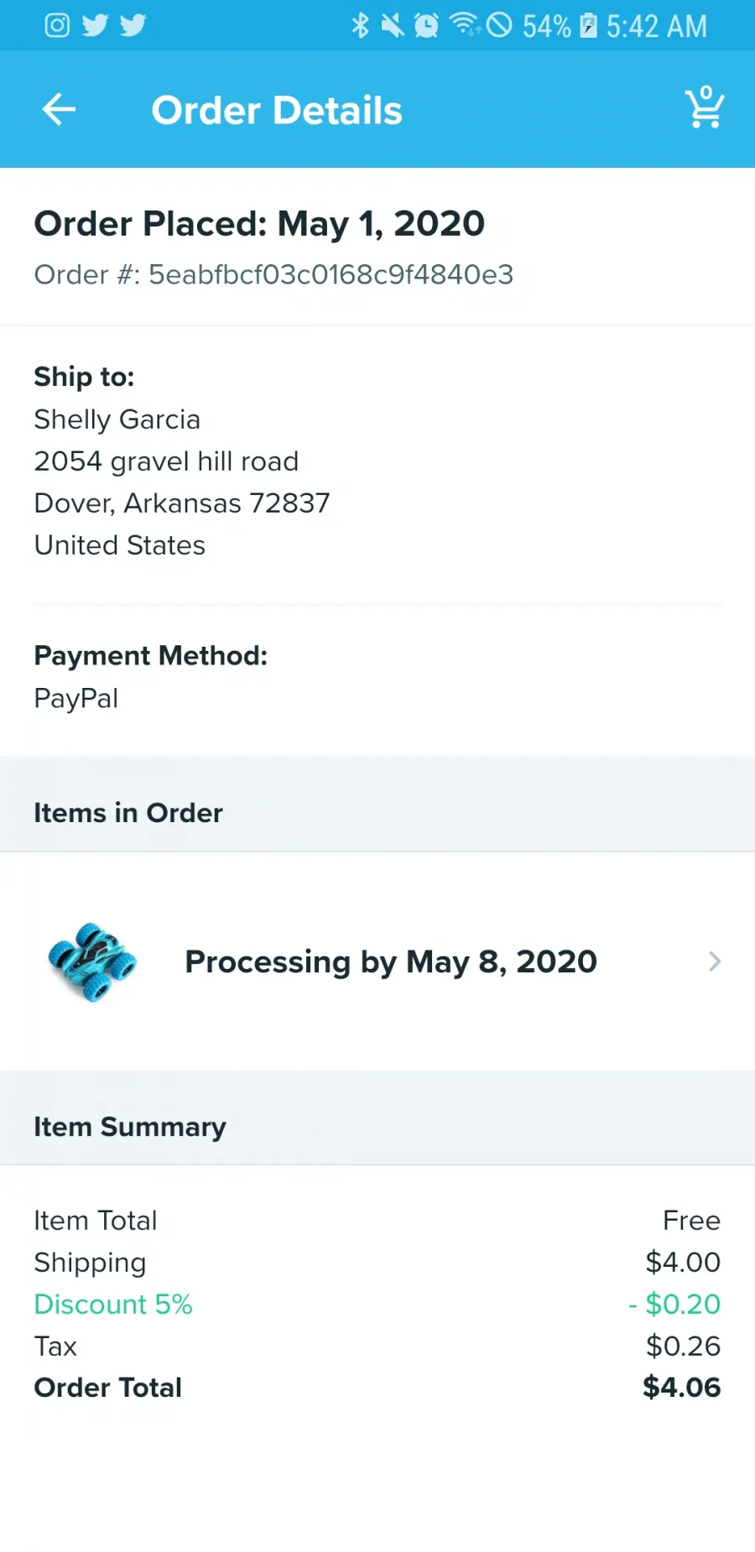The image size is (755, 1552).
Task: Tap the PayPal payment method text
Action: point(76,698)
